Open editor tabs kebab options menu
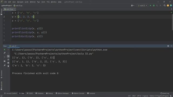This screenshot has height=97, width=173. [x=171, y=9]
